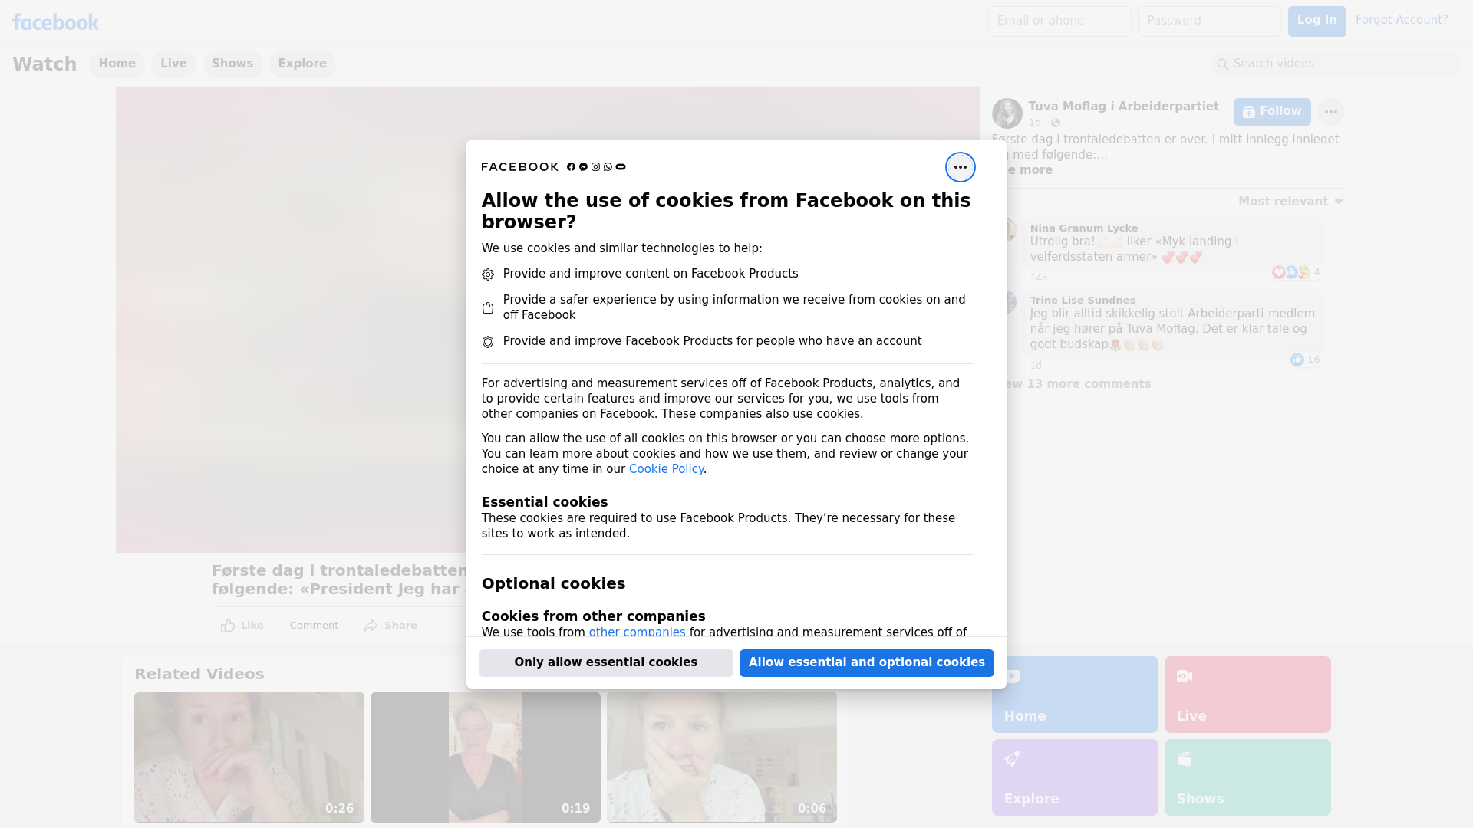Click like reaction count on Trine's comment
Viewport: 1473px width, 828px height.
click(1305, 360)
